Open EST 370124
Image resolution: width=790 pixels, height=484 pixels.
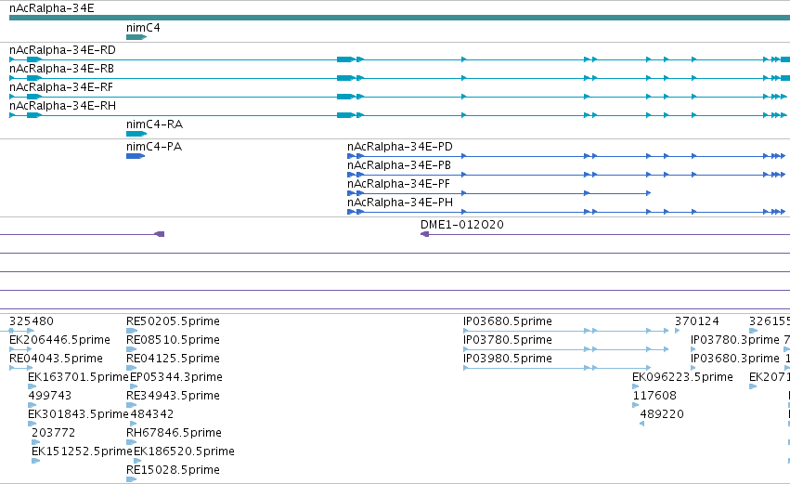pyautogui.click(x=697, y=321)
